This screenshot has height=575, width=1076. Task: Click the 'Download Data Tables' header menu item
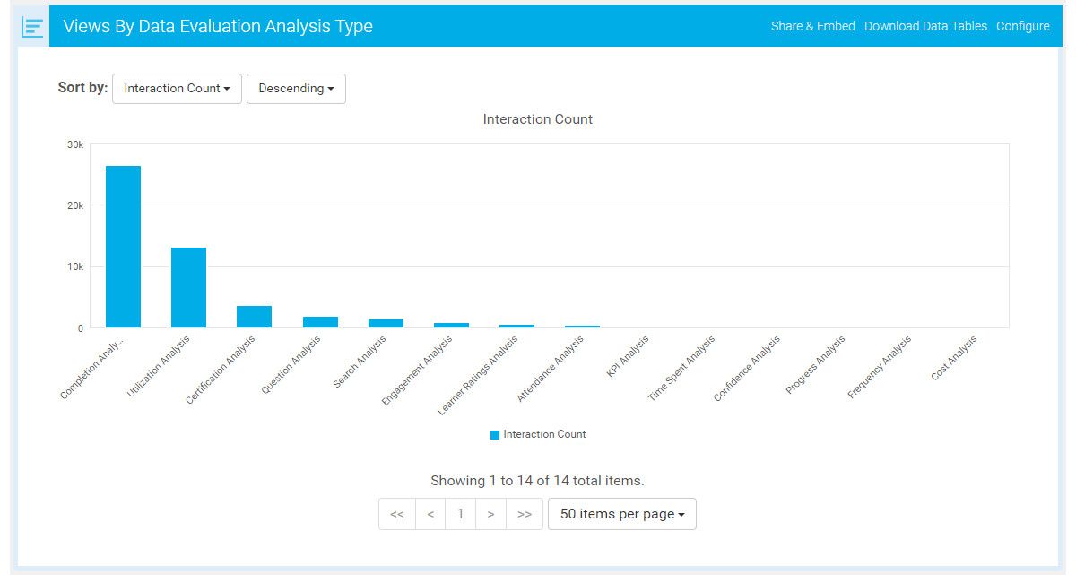927,26
